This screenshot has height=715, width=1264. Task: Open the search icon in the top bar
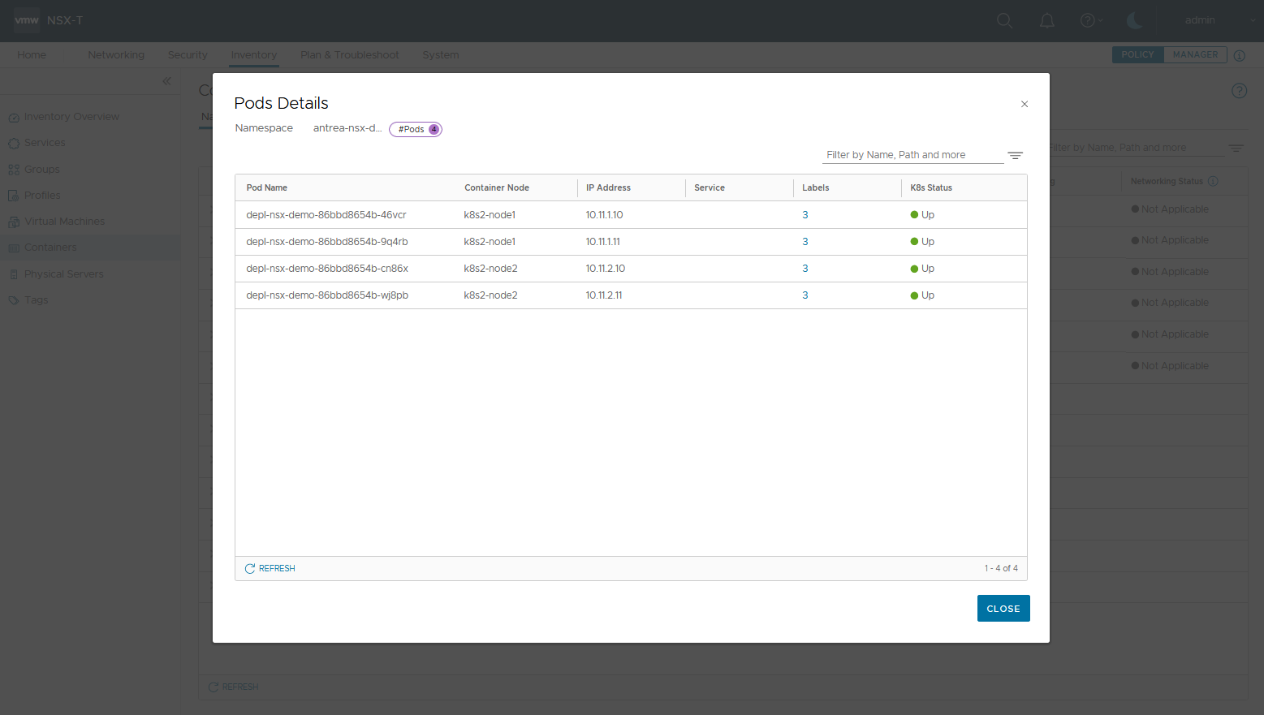coord(1005,20)
